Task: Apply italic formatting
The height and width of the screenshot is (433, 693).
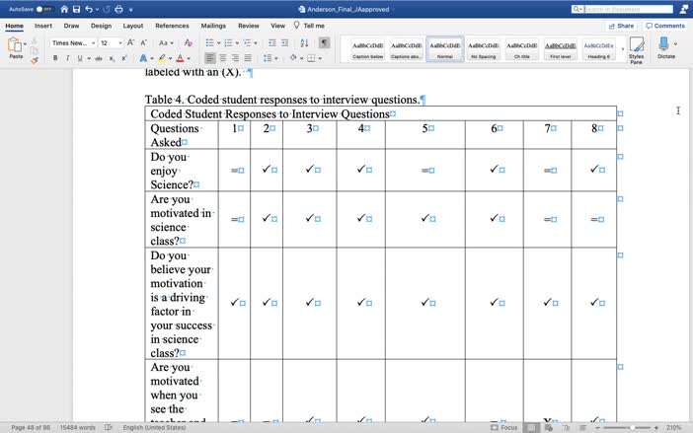Action: click(68, 59)
